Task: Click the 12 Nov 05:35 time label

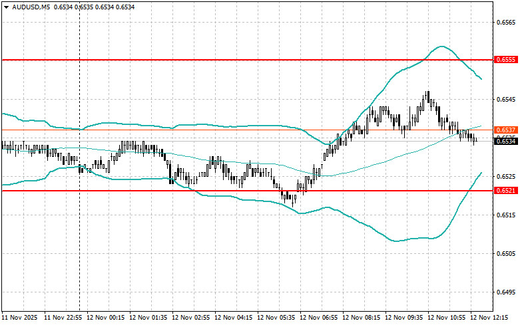Action: [276, 318]
